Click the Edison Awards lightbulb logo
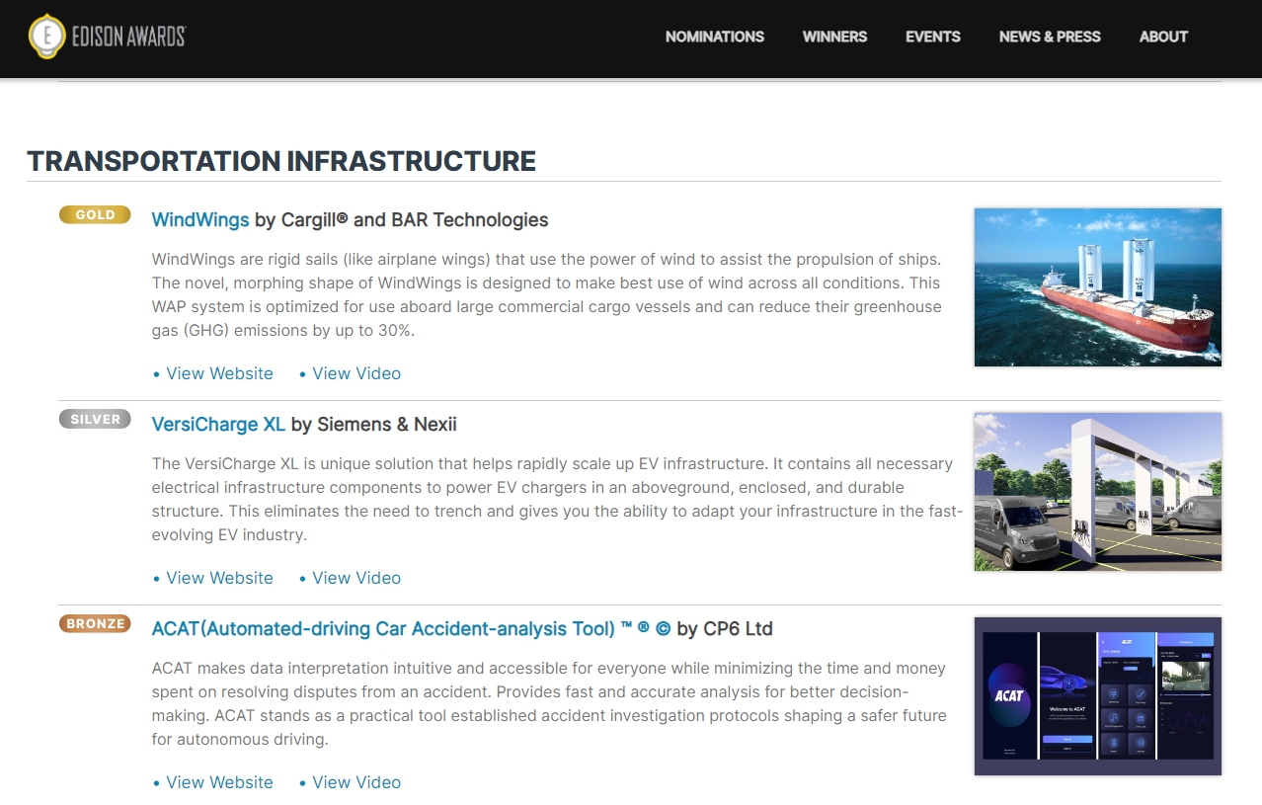1262x805 pixels. coord(46,37)
